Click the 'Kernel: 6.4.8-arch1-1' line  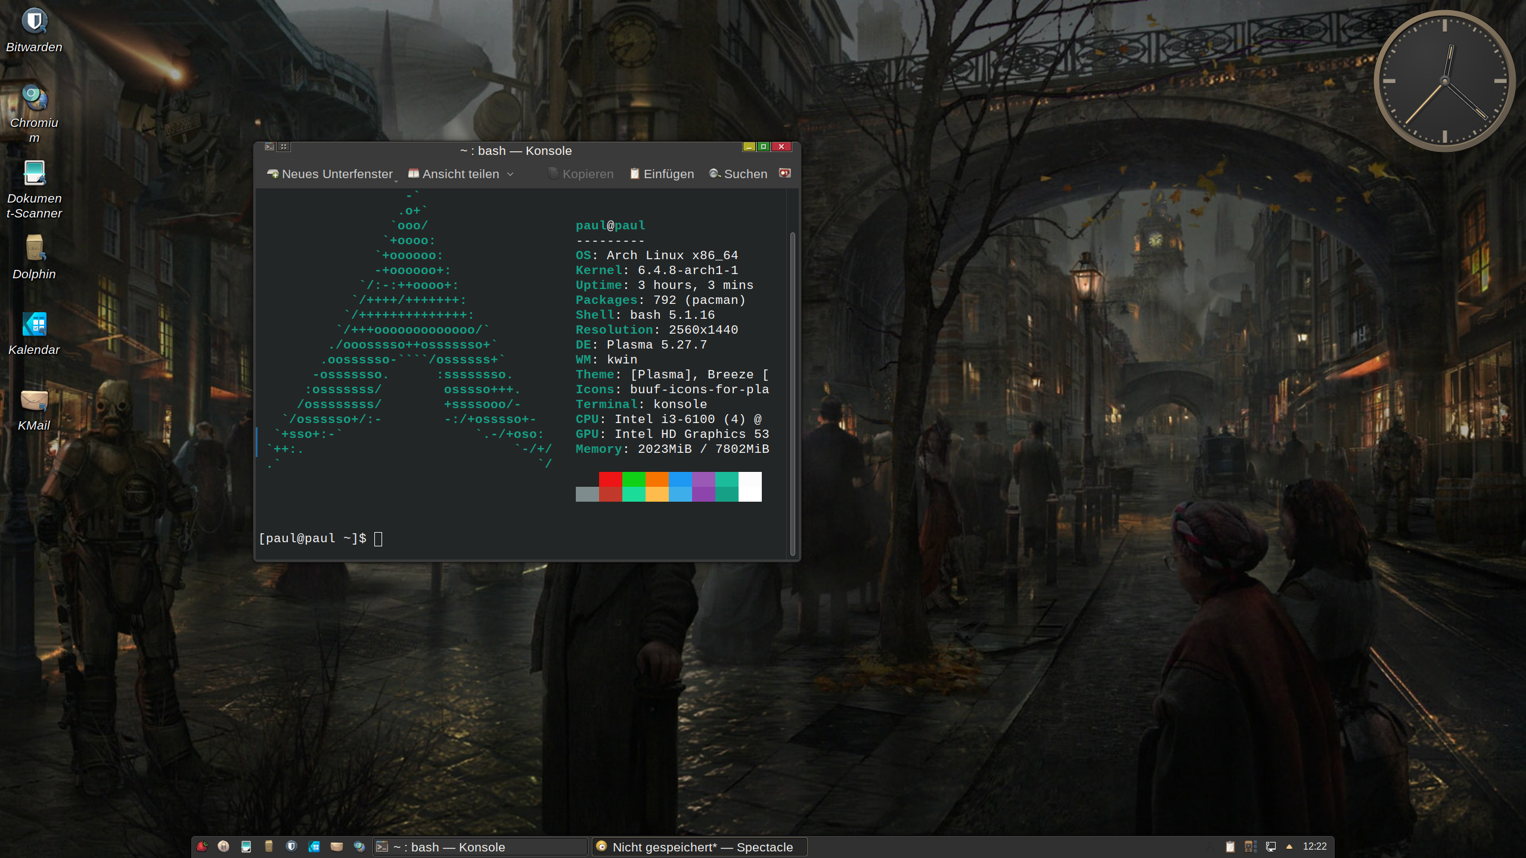tap(657, 271)
